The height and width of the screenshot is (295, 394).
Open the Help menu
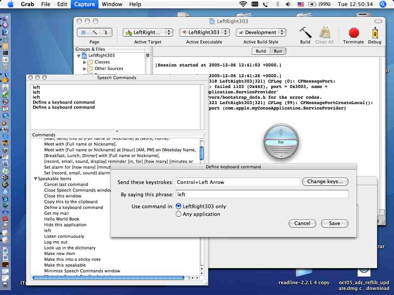(x=135, y=4)
